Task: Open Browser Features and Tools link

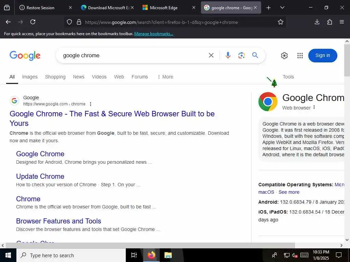Action: tap(58, 221)
